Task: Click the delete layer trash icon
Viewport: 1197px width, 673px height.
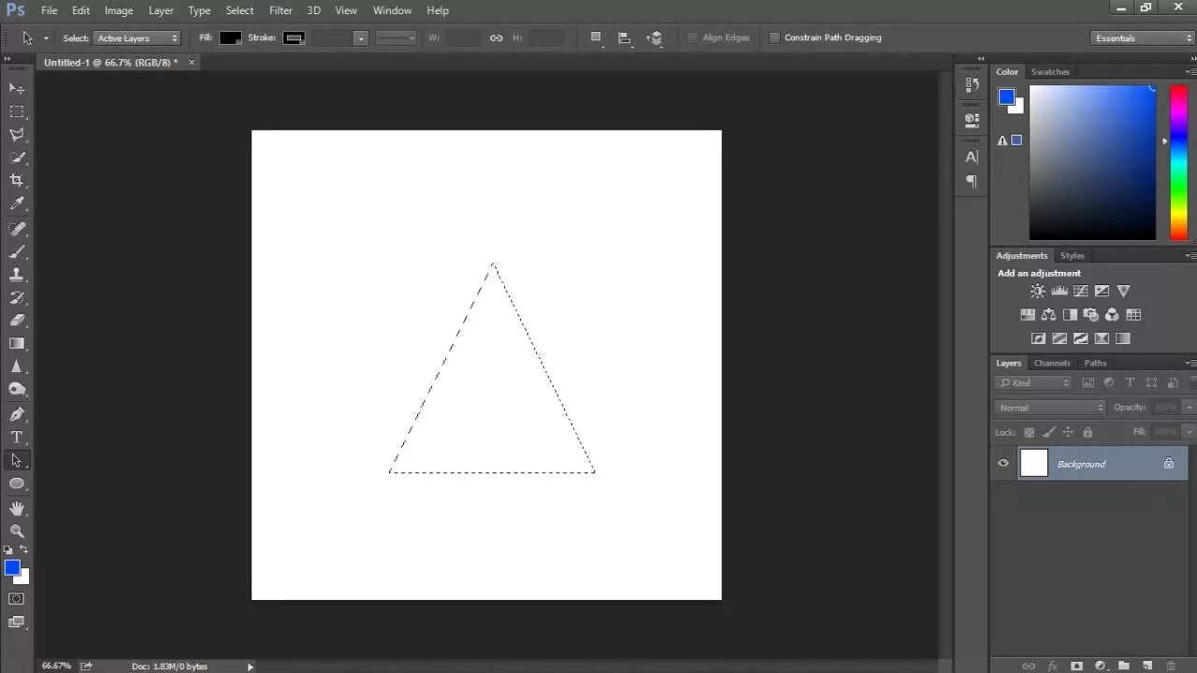Action: click(1171, 666)
